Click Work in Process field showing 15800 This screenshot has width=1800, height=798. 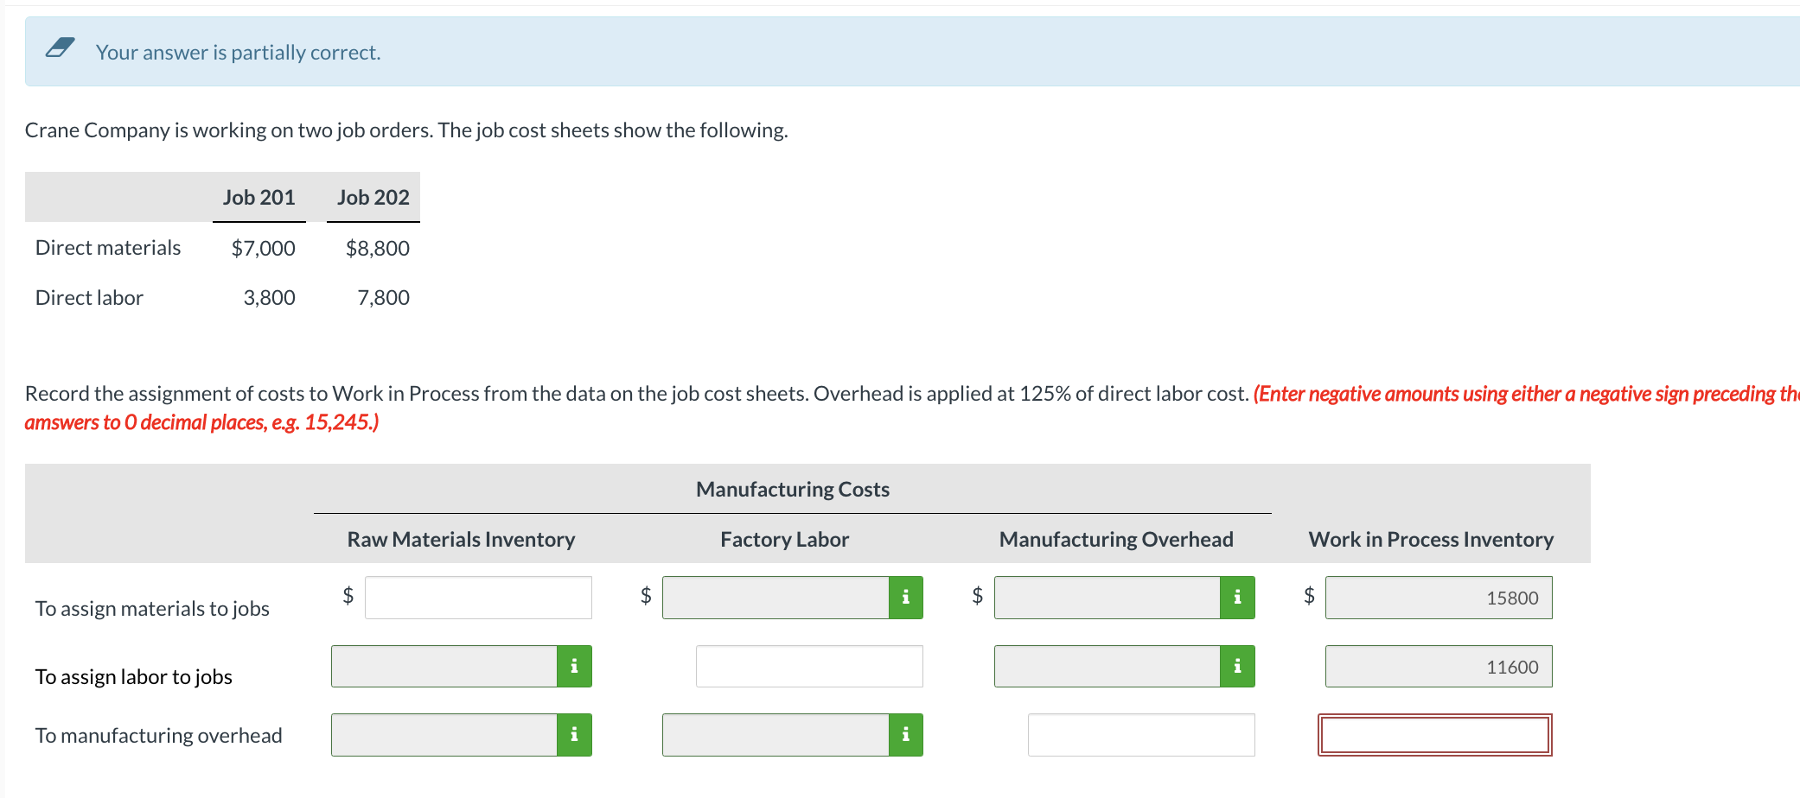coord(1439,598)
